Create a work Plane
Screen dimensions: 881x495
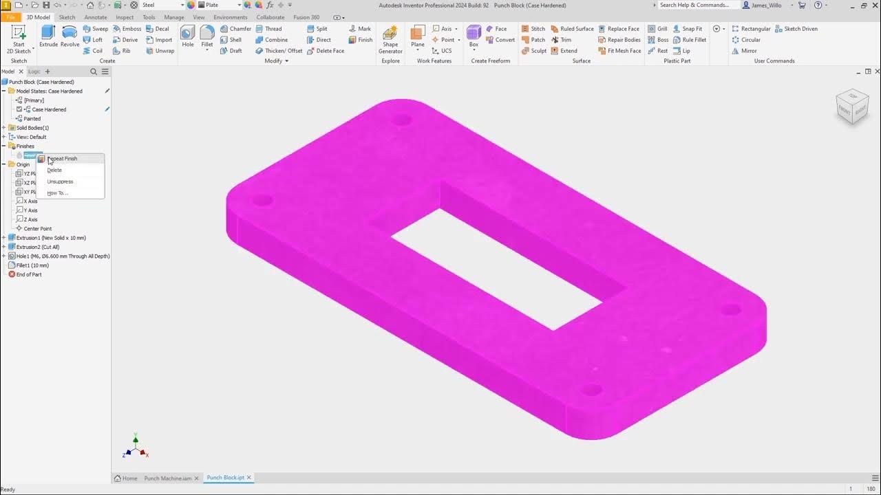click(418, 36)
